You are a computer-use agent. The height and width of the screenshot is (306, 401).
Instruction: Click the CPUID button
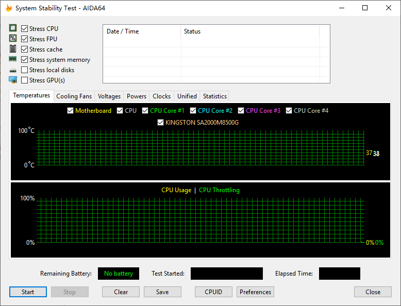pos(213,292)
